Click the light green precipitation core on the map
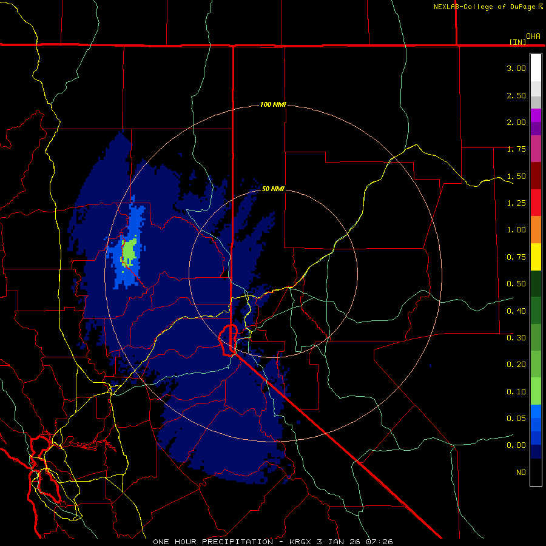The image size is (546, 546). (x=129, y=252)
